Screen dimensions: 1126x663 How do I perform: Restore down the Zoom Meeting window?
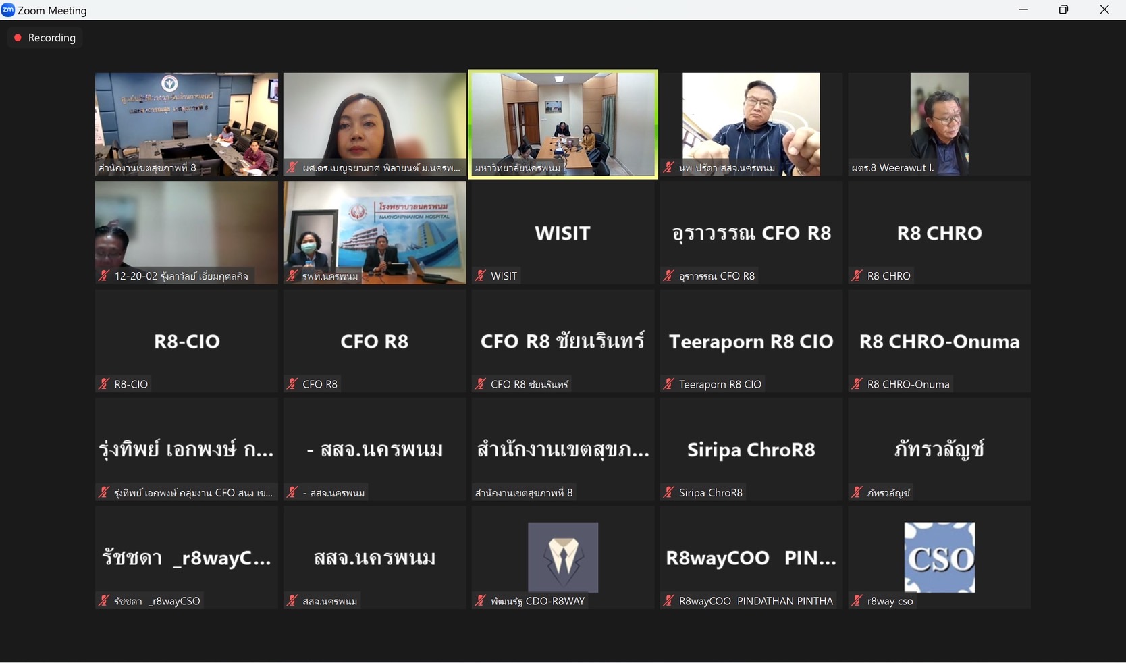[1063, 10]
